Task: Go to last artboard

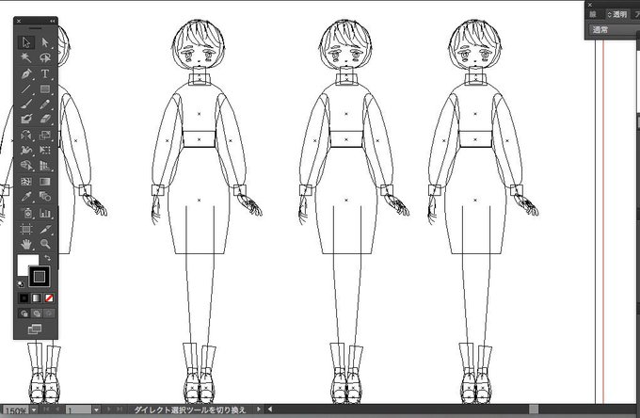Action: pyautogui.click(x=120, y=409)
